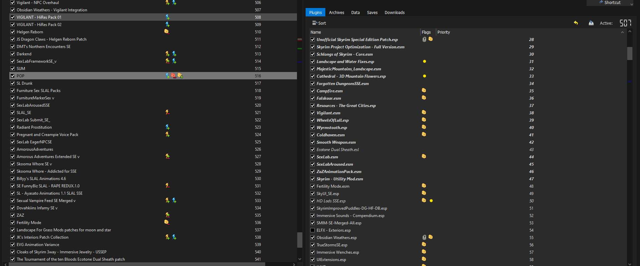Click the plugin list vertical scrollbar thumb

click(630, 53)
